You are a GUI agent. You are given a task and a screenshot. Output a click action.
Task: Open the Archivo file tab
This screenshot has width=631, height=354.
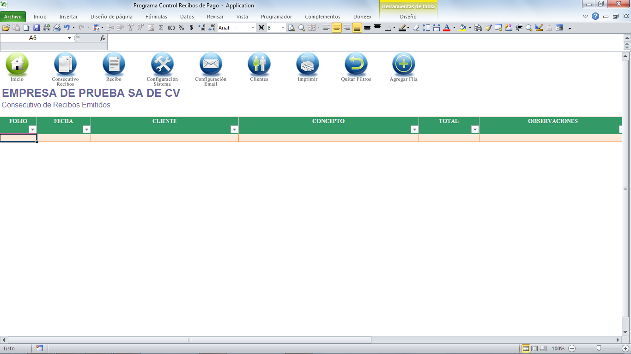(x=13, y=17)
